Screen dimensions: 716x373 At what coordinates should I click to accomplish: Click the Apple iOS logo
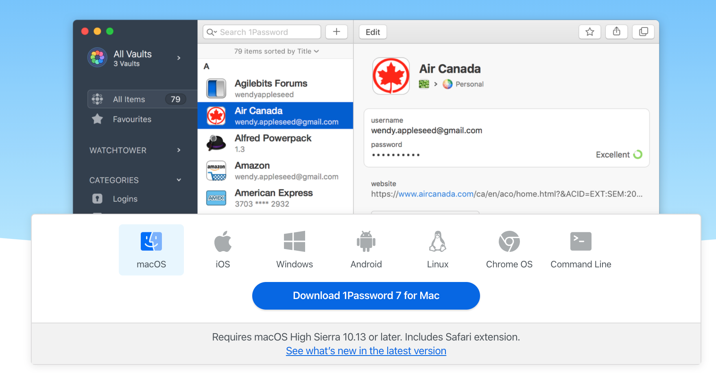coord(223,241)
